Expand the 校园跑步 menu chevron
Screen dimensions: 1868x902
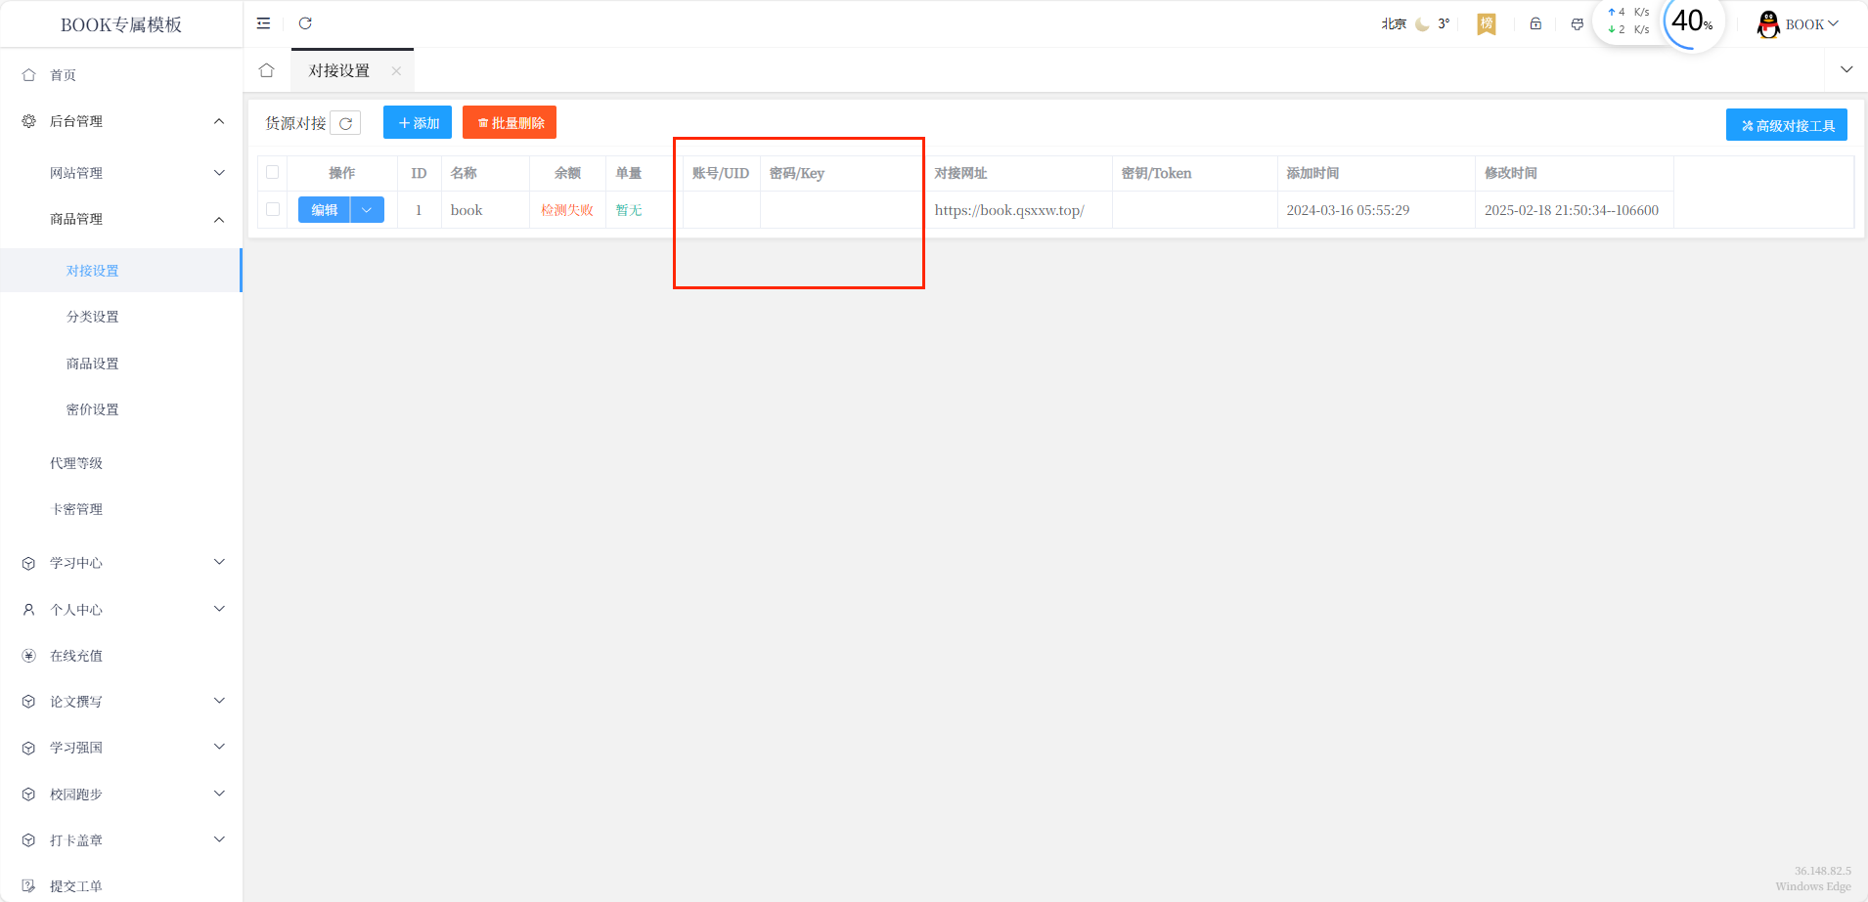219,794
